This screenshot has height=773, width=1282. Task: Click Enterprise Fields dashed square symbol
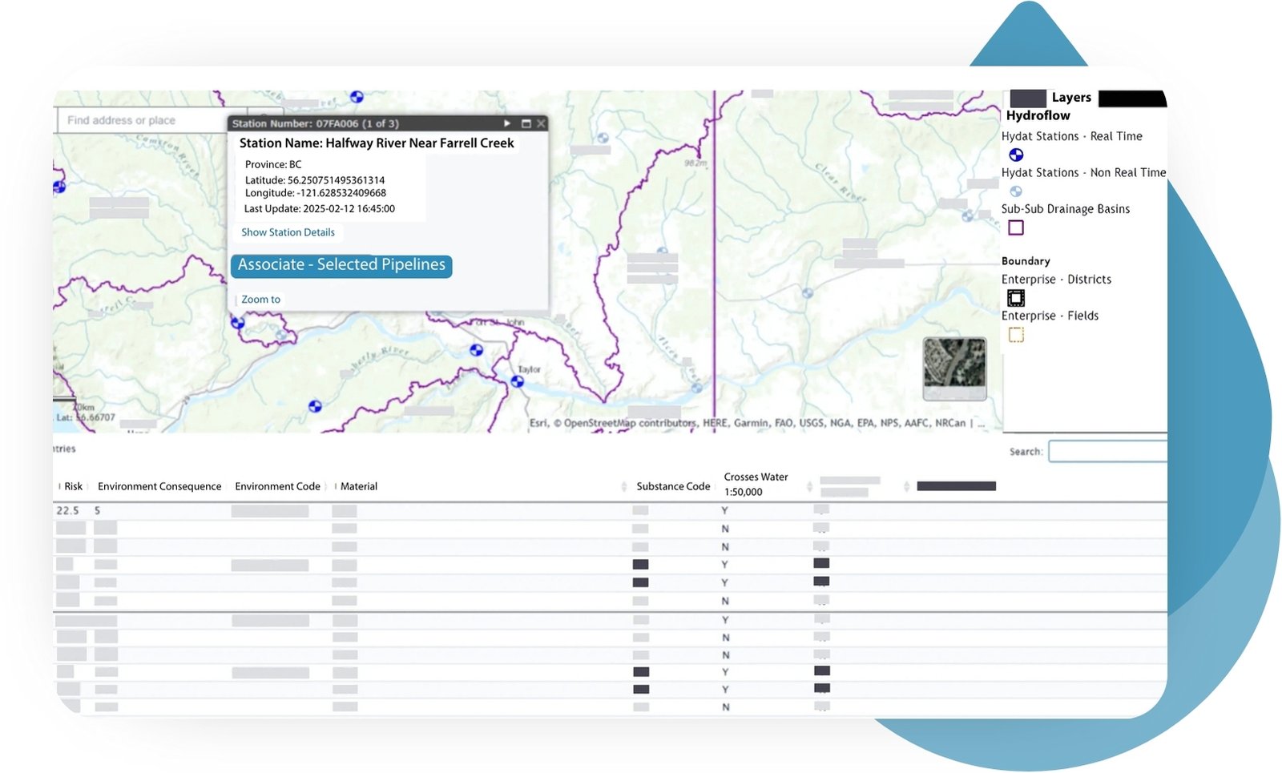tap(1016, 335)
